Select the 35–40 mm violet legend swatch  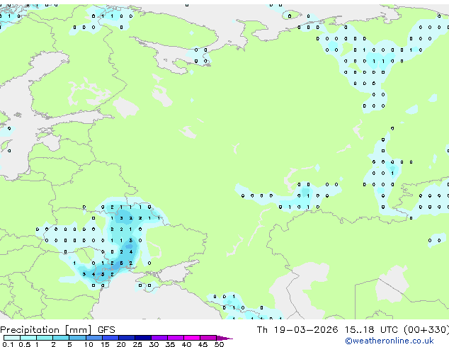click(175, 338)
